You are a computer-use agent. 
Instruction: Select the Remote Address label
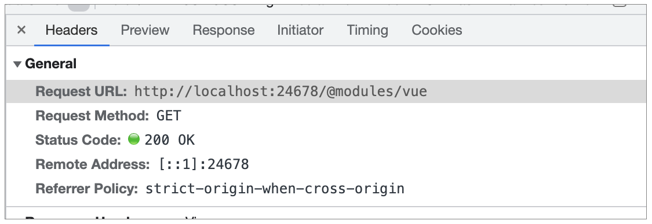click(92, 164)
